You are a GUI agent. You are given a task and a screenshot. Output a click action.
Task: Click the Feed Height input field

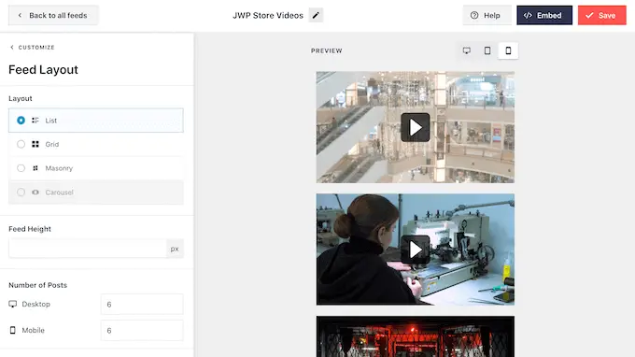[x=88, y=249]
